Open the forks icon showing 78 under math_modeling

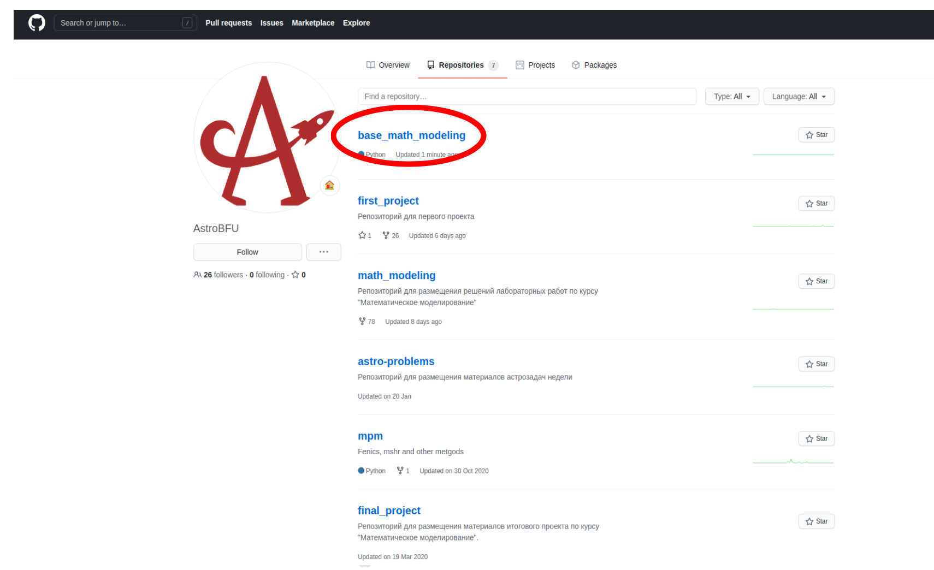pyautogui.click(x=362, y=321)
